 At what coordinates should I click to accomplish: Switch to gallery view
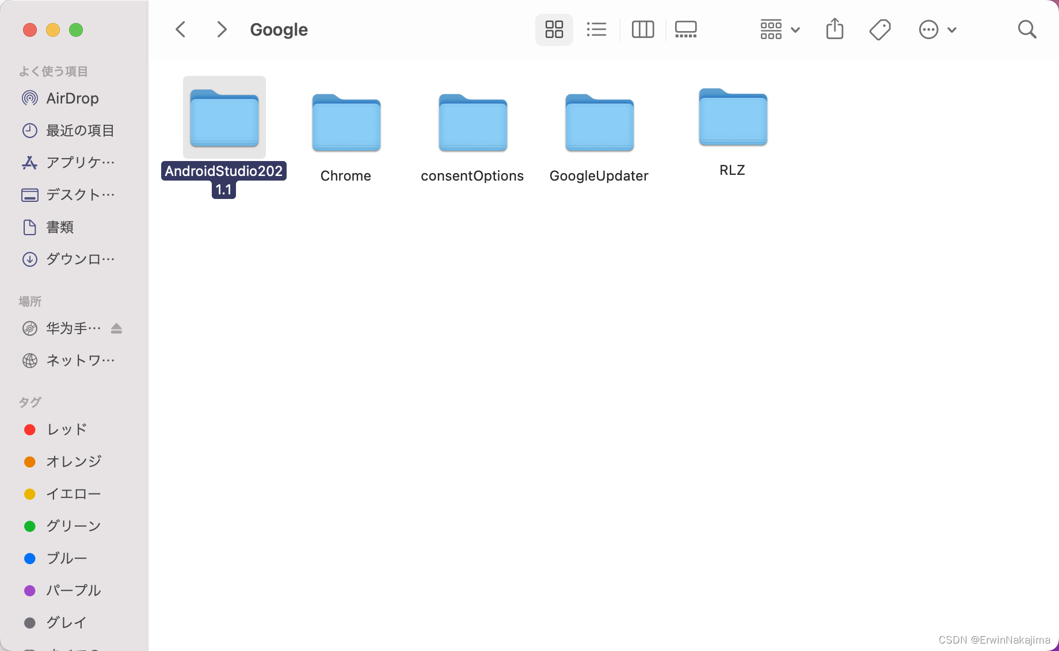click(686, 29)
